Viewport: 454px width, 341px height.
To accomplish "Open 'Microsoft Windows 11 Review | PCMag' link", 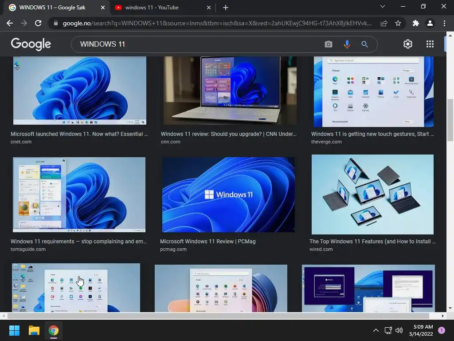I will click(208, 241).
